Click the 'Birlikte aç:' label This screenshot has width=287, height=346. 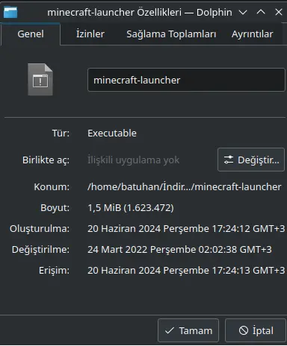pos(46,160)
